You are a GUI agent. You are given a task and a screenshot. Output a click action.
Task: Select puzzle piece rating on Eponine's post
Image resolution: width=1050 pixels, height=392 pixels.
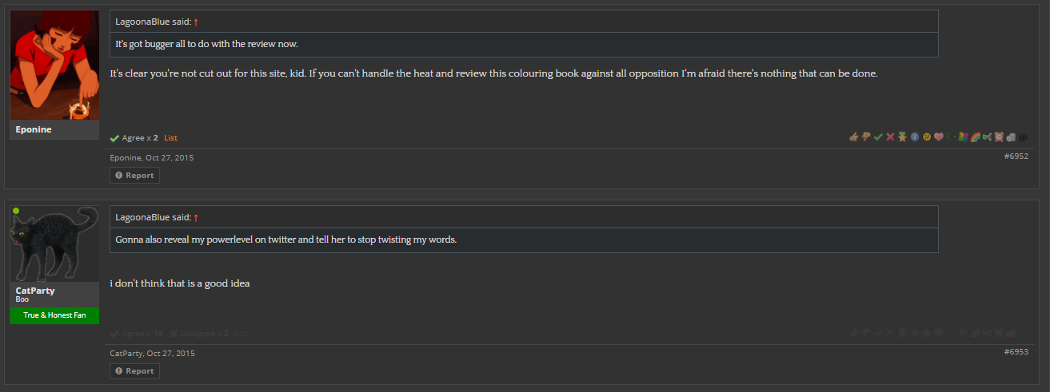(963, 137)
